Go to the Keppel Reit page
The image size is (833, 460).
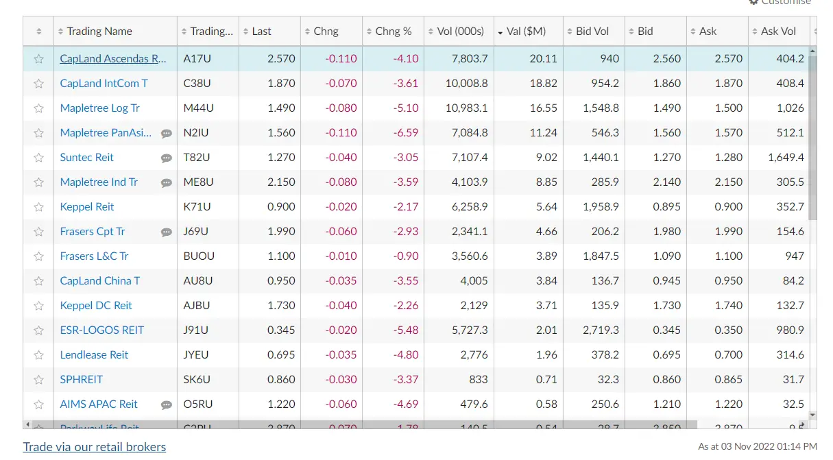tap(87, 207)
